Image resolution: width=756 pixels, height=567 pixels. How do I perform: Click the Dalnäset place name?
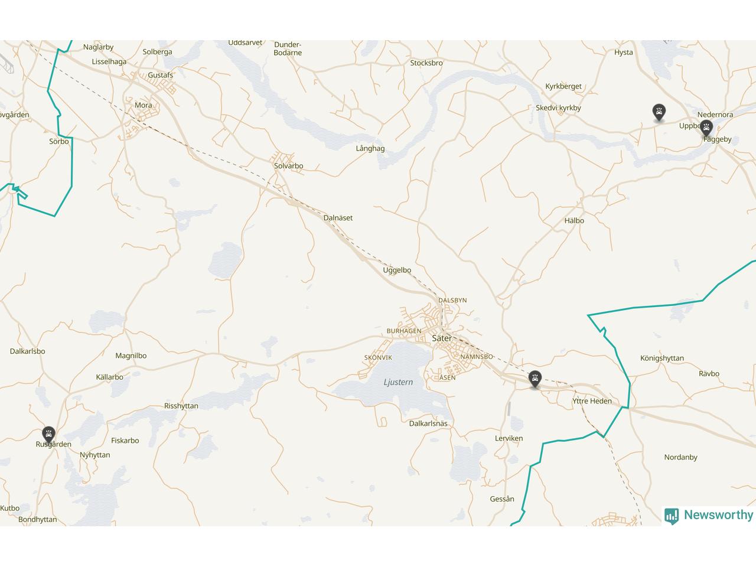tap(338, 218)
